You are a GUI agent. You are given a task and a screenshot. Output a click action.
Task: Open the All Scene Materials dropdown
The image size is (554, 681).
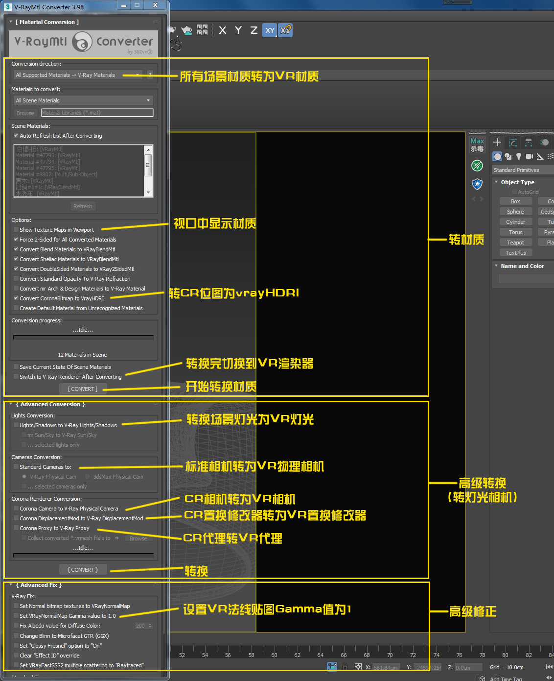[x=83, y=100]
